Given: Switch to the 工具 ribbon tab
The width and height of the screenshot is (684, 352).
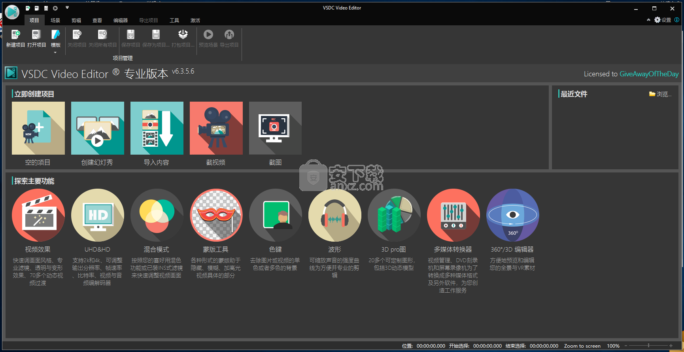Looking at the screenshot, I should 174,20.
